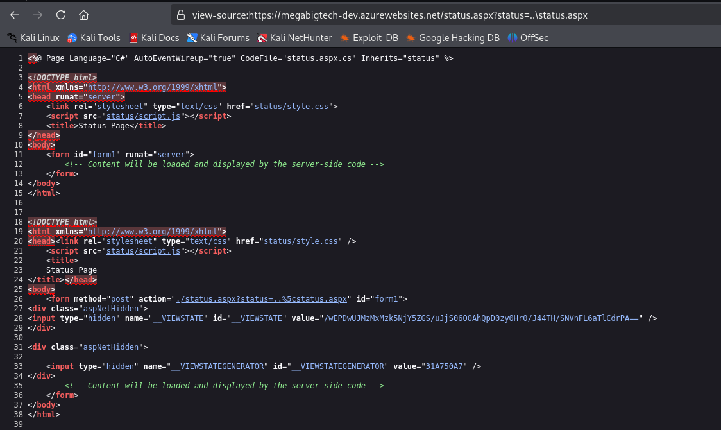Click the closing form tag on line 36
The image size is (721, 430).
click(62, 395)
